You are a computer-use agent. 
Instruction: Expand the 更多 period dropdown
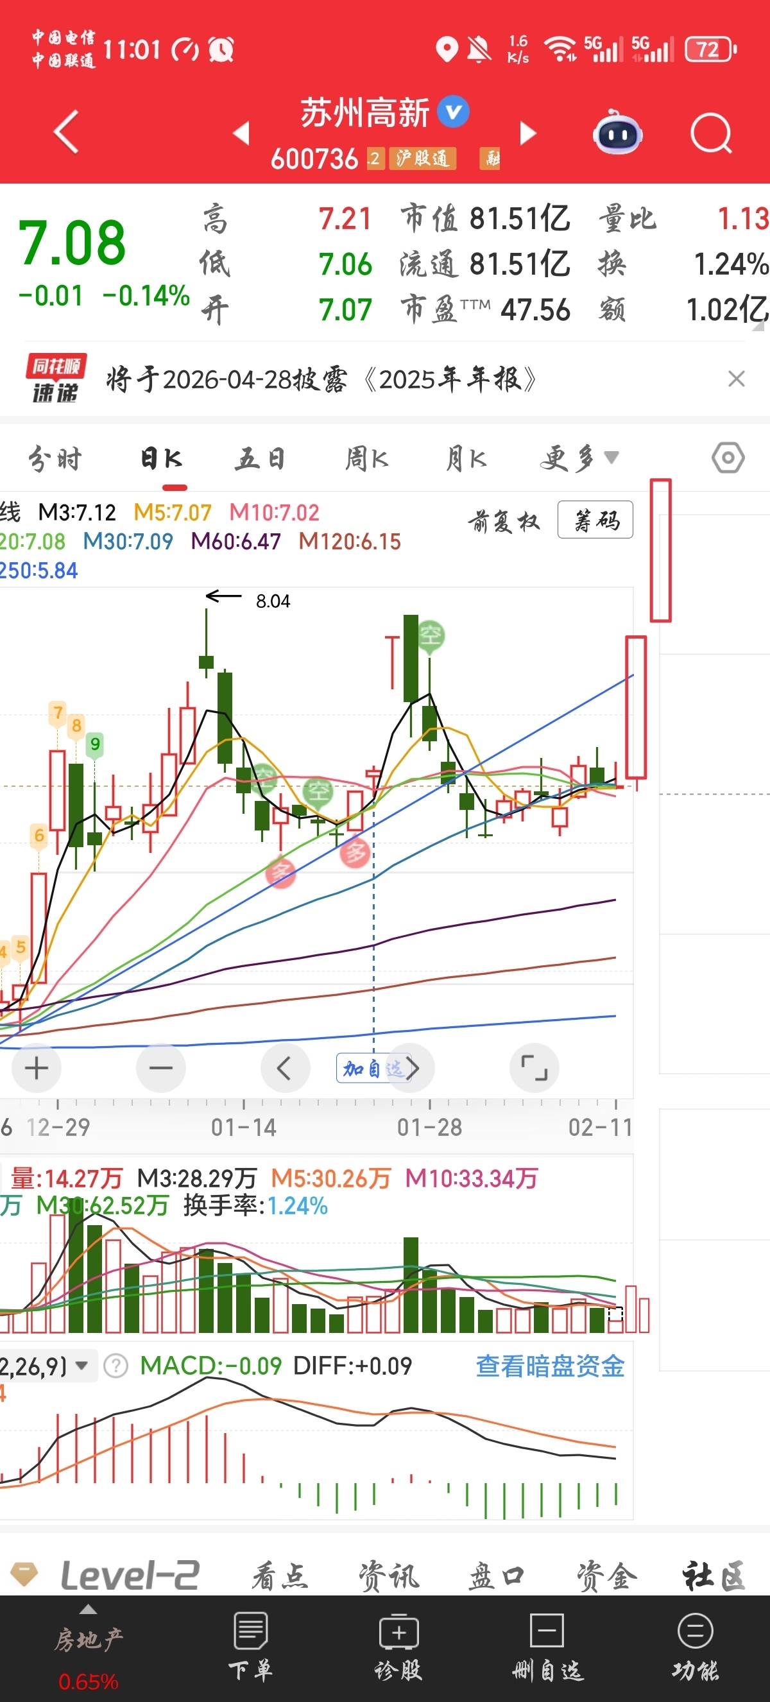tap(579, 458)
